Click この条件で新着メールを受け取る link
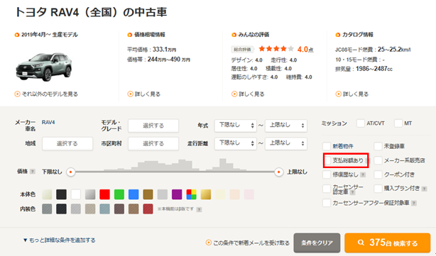The width and height of the screenshot is (436, 256). (x=248, y=243)
